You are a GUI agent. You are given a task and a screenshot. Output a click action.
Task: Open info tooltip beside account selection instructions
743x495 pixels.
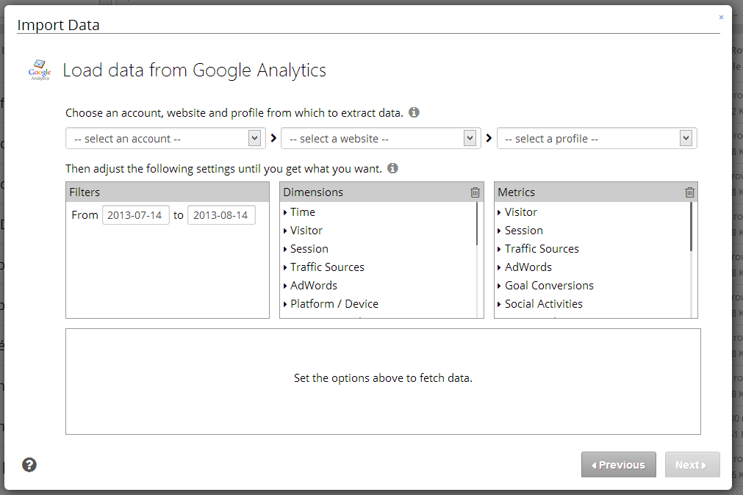(414, 113)
